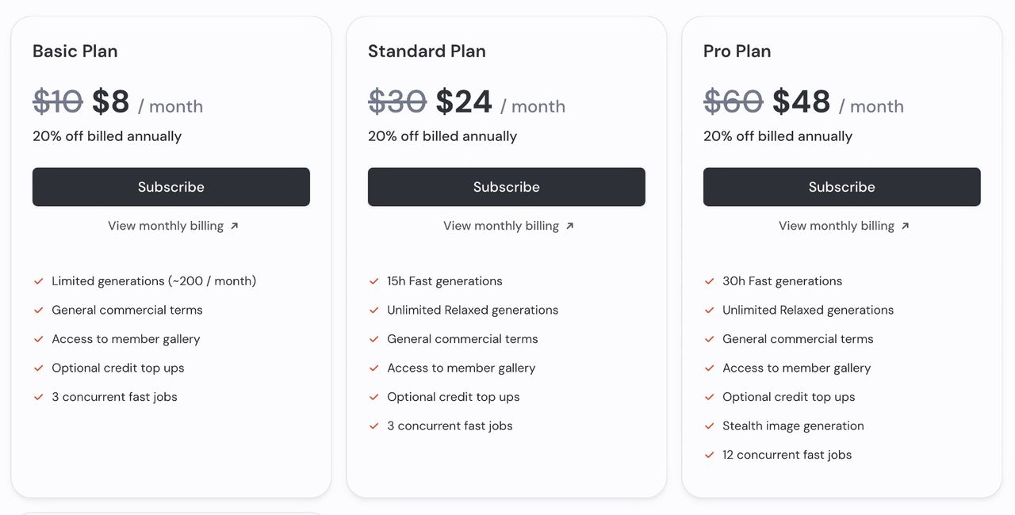Click the Standard Plan title

click(427, 51)
